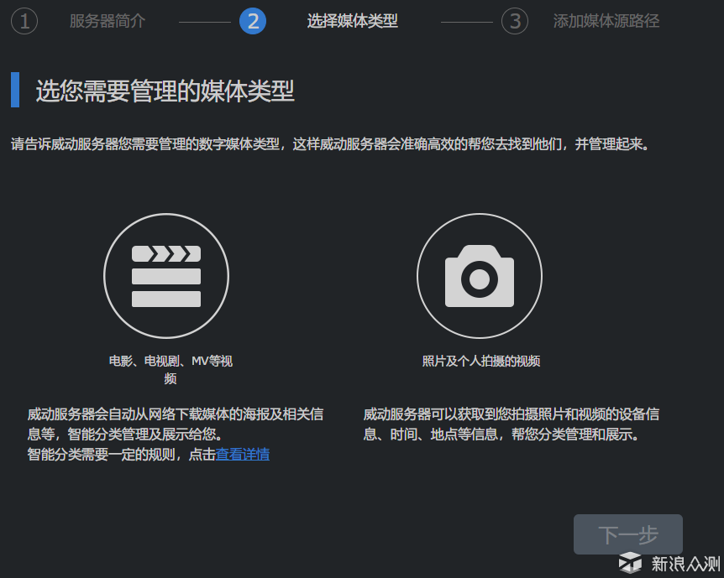Open the 查看详情 link
The width and height of the screenshot is (724, 578).
click(x=243, y=455)
